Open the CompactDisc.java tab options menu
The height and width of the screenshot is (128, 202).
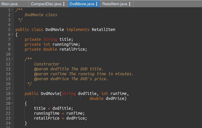pyautogui.click(x=64, y=4)
